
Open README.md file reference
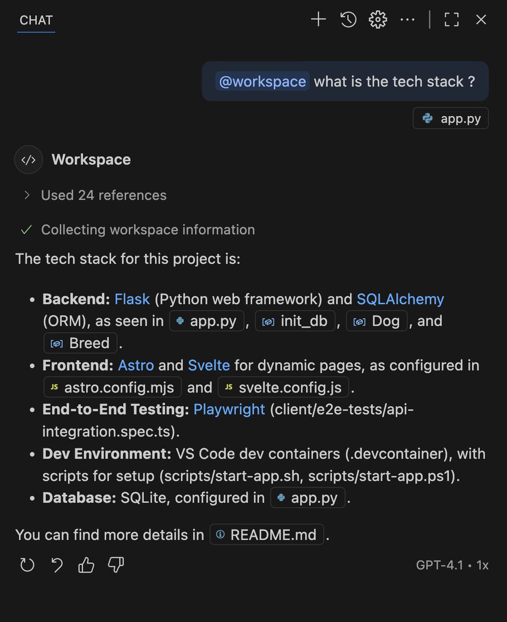[x=266, y=535]
